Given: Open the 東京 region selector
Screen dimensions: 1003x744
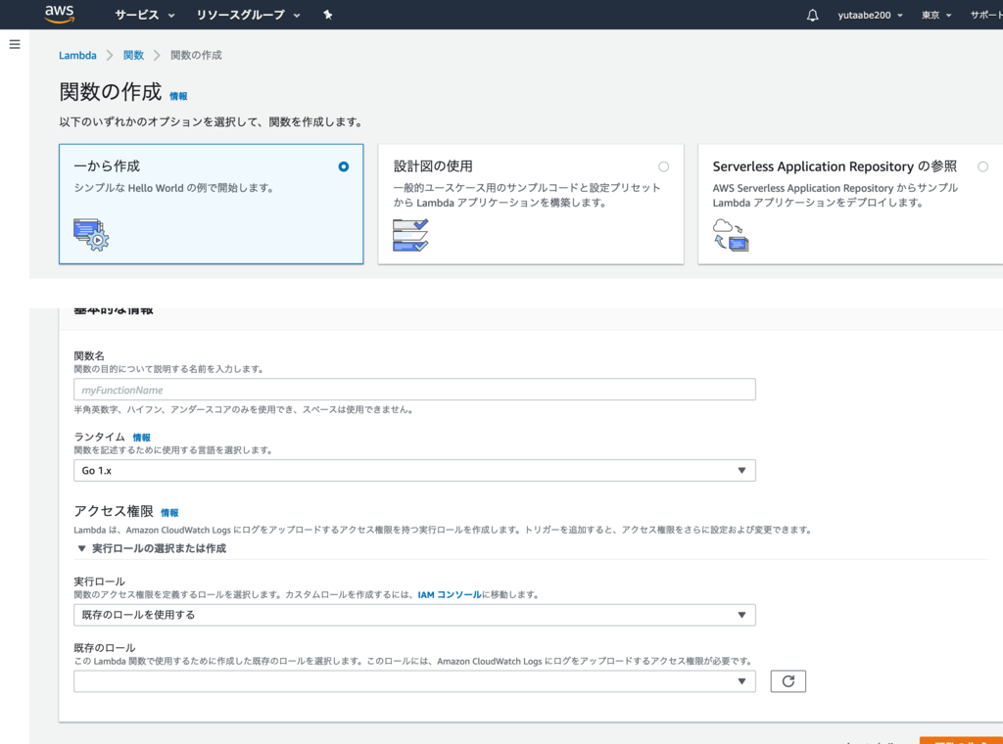Looking at the screenshot, I should (x=936, y=15).
